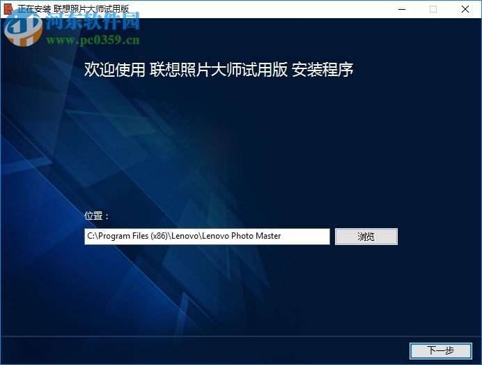
Task: Click the installer icon in the title bar
Action: click(x=8, y=9)
